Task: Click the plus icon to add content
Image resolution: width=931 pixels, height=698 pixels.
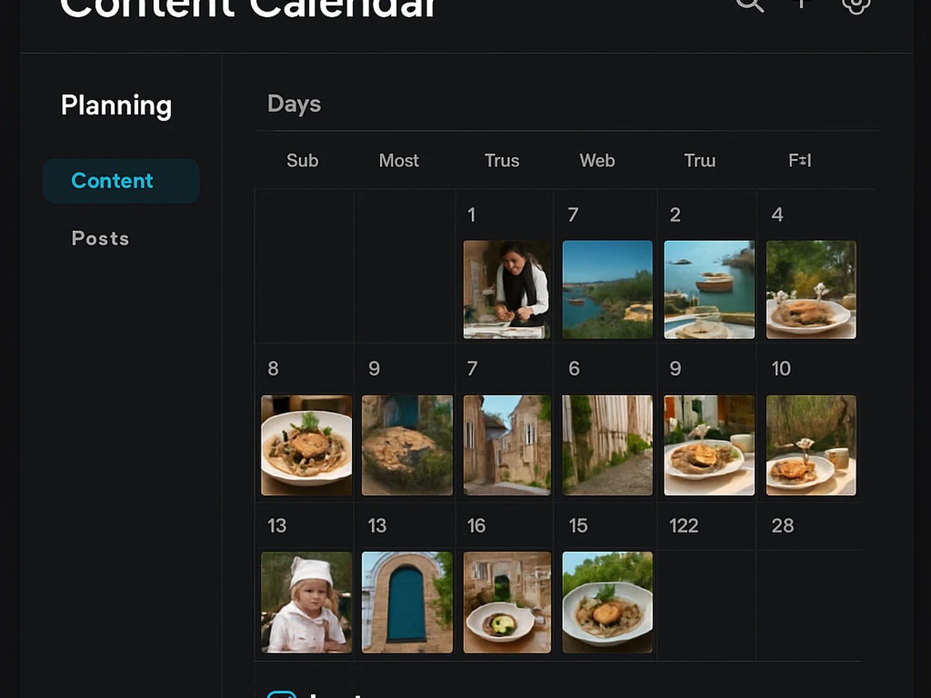Action: click(801, 3)
